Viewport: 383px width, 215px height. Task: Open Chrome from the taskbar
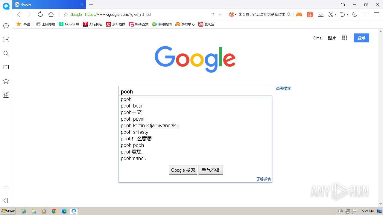[x=54, y=211]
